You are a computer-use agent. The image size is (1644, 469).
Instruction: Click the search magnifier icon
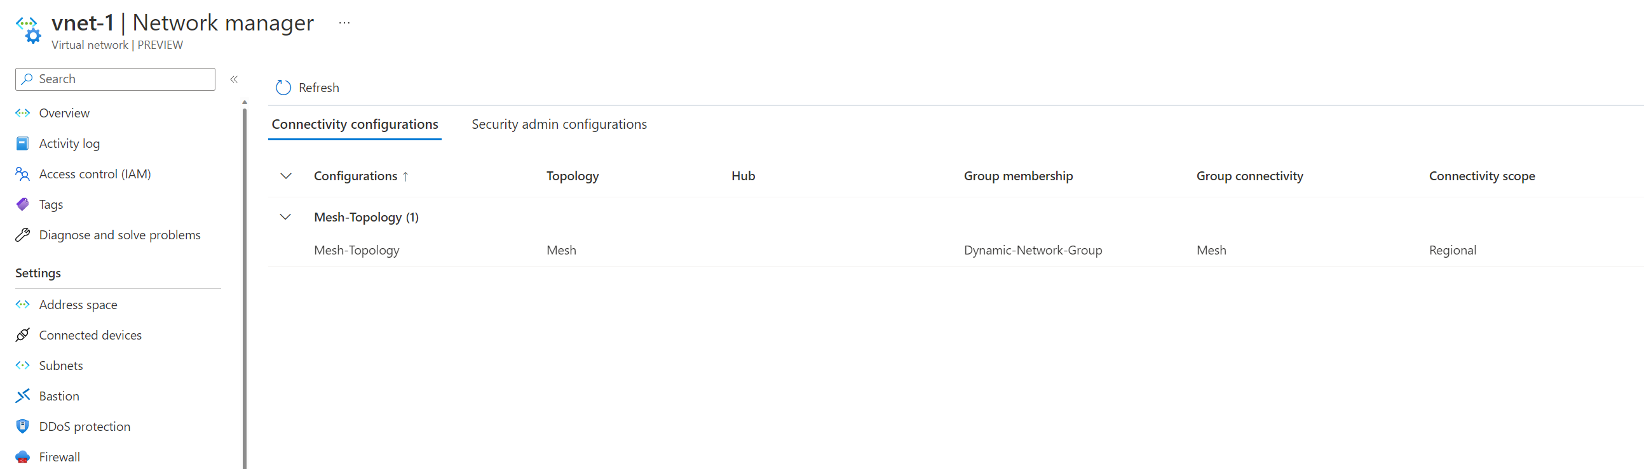point(27,79)
